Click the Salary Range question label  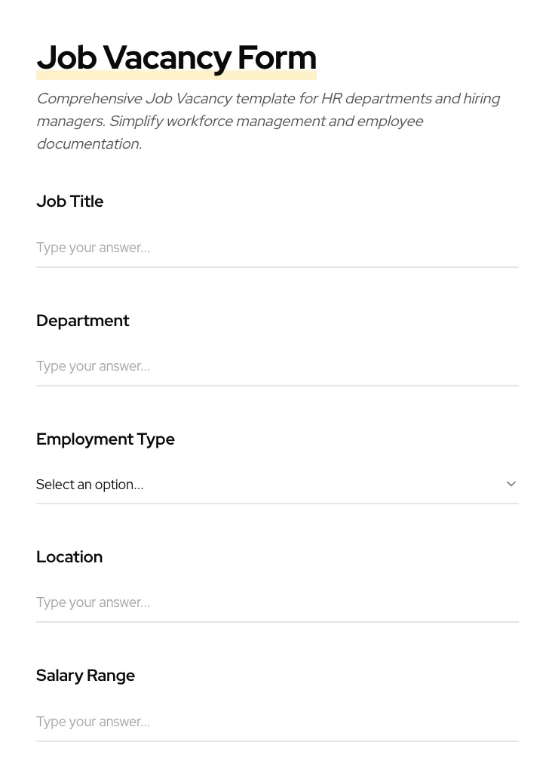[85, 676]
